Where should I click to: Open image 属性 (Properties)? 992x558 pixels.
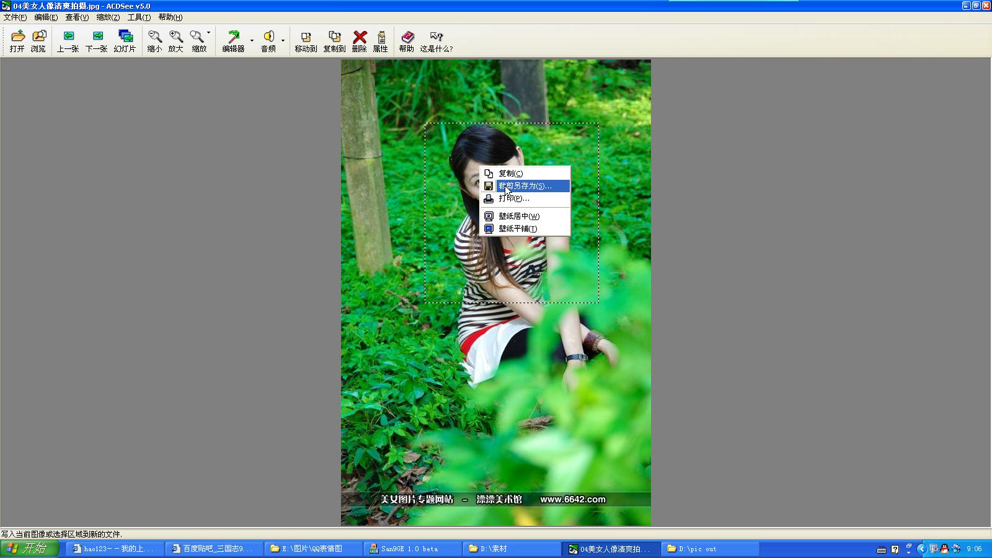point(381,41)
